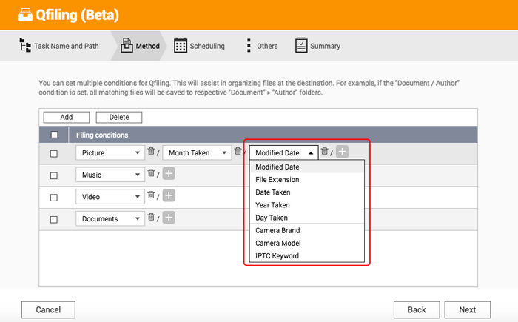Add sub-condition after Modified Date with plus
The width and height of the screenshot is (518, 322).
342,152
